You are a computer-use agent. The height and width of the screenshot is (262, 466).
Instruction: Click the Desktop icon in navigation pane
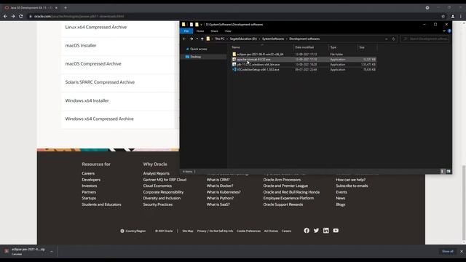(187, 57)
